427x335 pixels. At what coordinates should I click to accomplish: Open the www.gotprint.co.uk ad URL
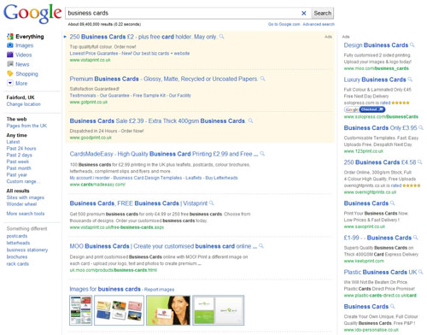point(89,102)
